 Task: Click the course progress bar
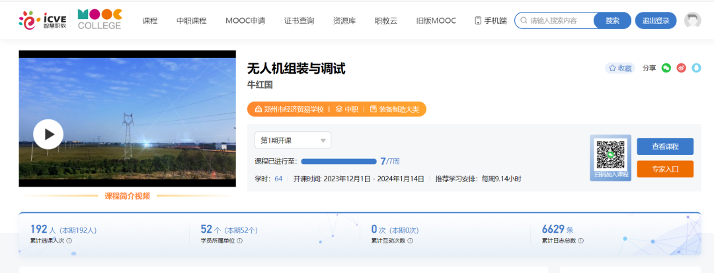tap(338, 162)
